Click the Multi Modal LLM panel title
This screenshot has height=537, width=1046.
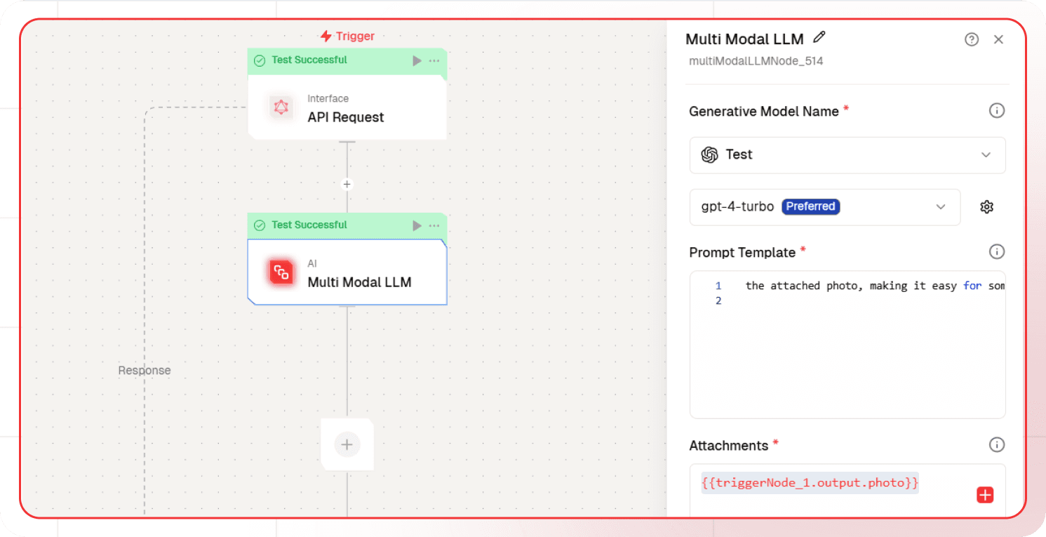click(x=744, y=39)
